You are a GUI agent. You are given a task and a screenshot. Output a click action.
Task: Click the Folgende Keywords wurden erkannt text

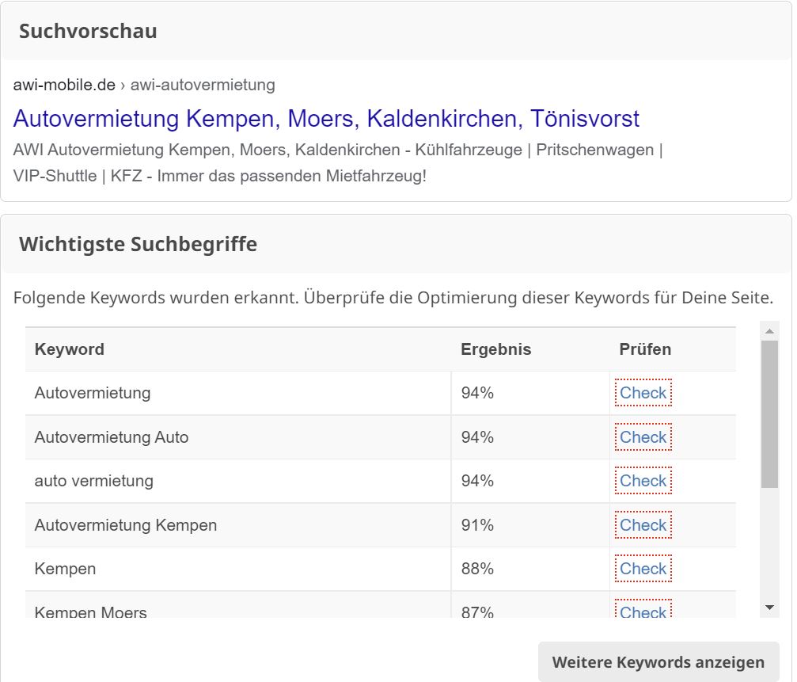point(393,298)
